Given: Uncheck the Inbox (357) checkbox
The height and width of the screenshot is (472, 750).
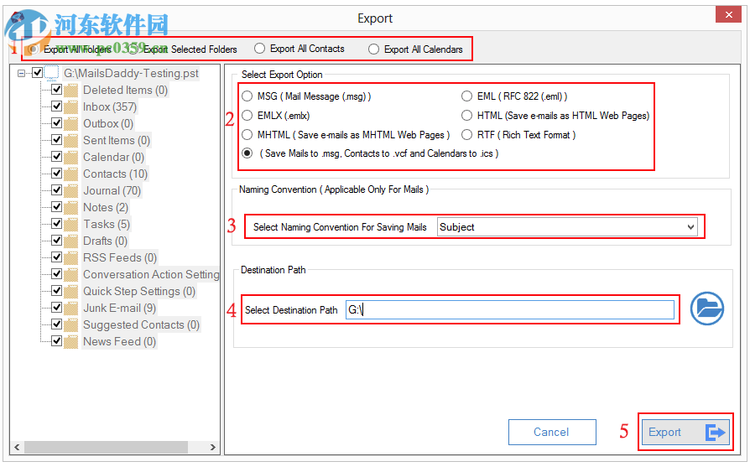Looking at the screenshot, I should (x=56, y=106).
